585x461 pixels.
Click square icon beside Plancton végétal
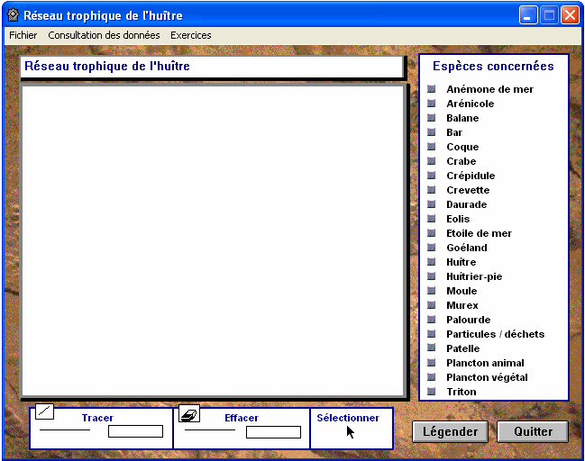point(431,377)
